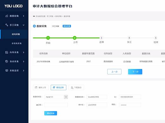Expand the 向导采集 menu chevron
Screen dimensions: 165x123
click(x=23, y=52)
